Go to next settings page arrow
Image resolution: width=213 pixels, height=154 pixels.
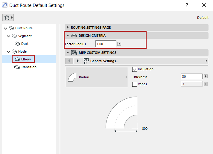pos(78,61)
